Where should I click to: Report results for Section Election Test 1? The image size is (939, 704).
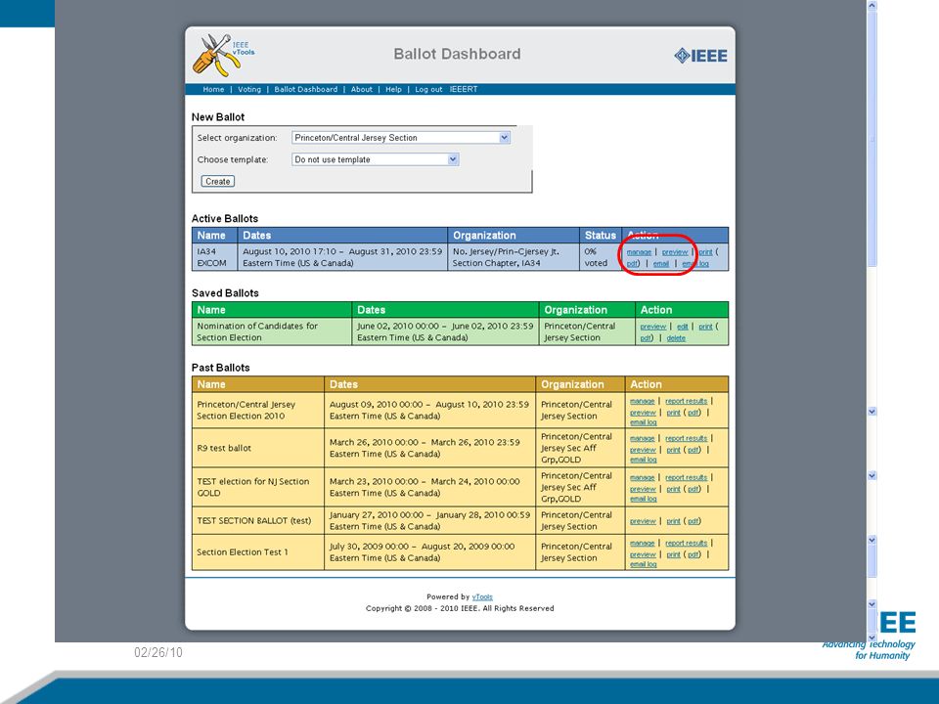pos(687,543)
